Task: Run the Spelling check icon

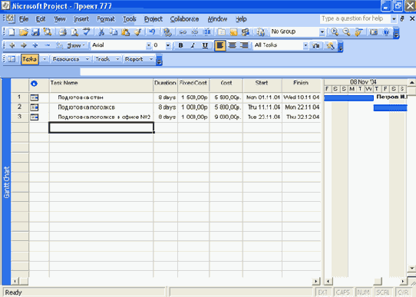Action: pyautogui.click(x=87, y=32)
